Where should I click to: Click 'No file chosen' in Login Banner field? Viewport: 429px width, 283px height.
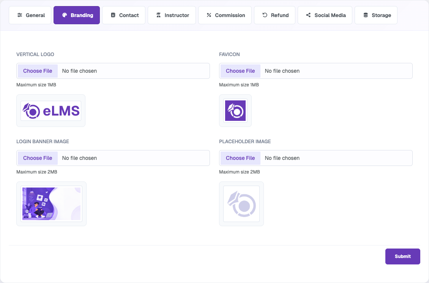[79, 158]
